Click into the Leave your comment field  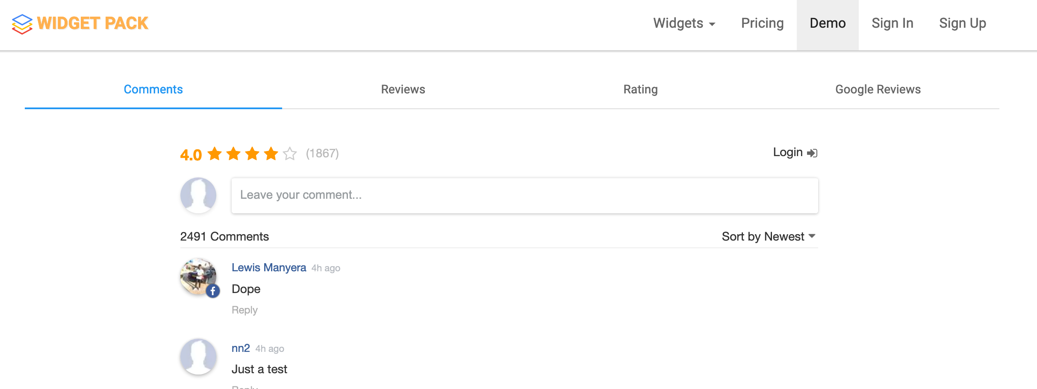(524, 195)
